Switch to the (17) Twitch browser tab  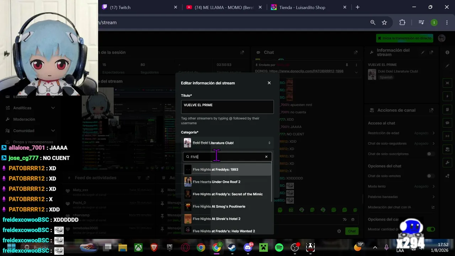tap(139, 7)
